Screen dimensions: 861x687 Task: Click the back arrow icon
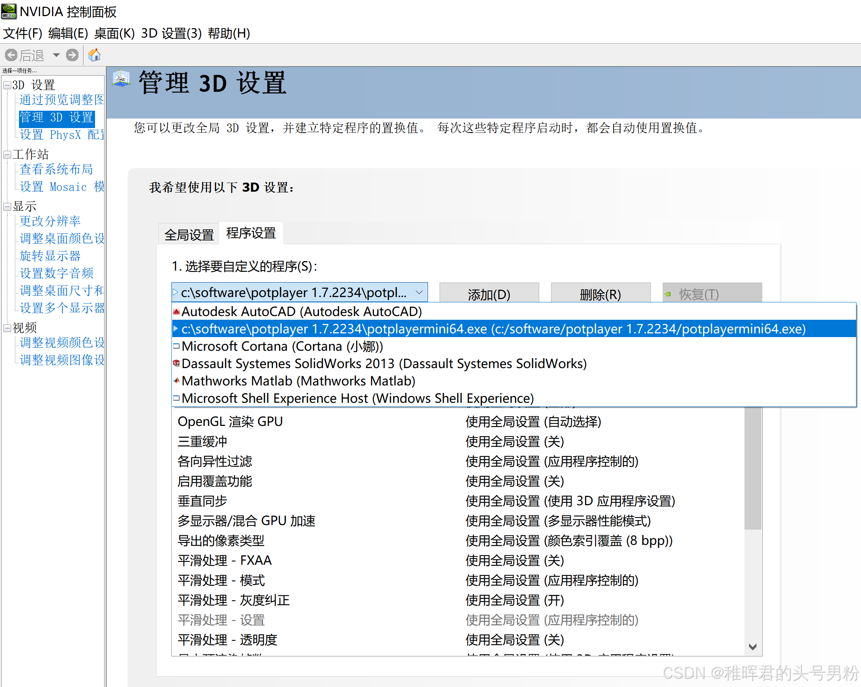(x=11, y=55)
